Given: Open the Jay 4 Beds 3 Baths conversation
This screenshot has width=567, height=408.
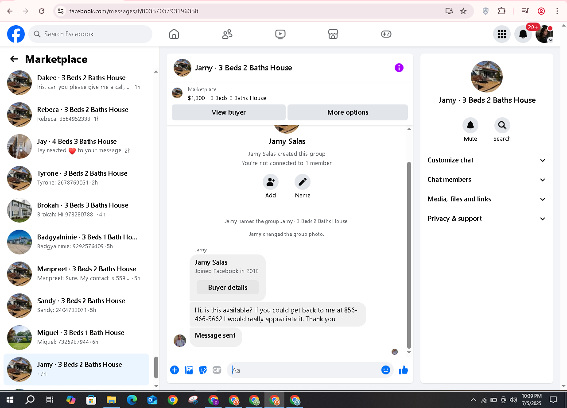Looking at the screenshot, I should coord(77,146).
